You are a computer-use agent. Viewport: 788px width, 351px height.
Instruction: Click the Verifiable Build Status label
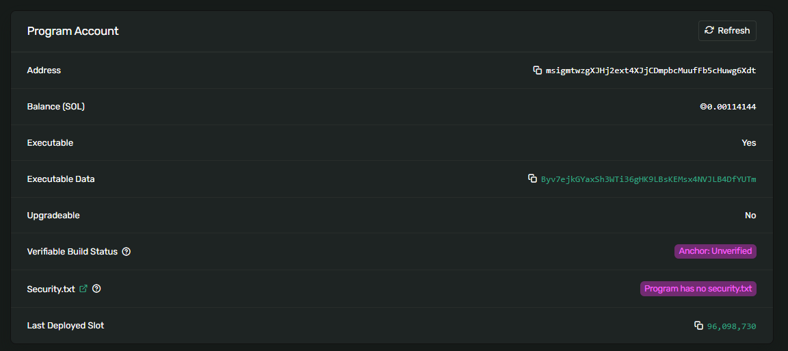click(72, 252)
